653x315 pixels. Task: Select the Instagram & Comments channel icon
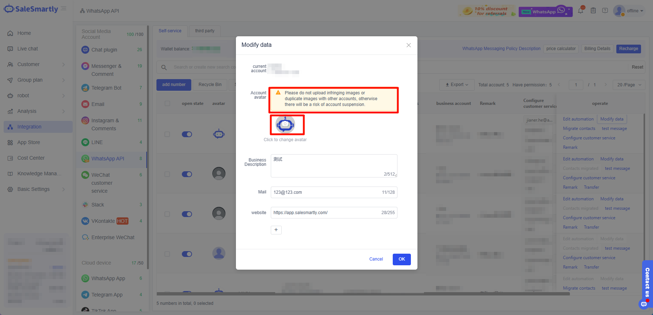[x=85, y=120]
